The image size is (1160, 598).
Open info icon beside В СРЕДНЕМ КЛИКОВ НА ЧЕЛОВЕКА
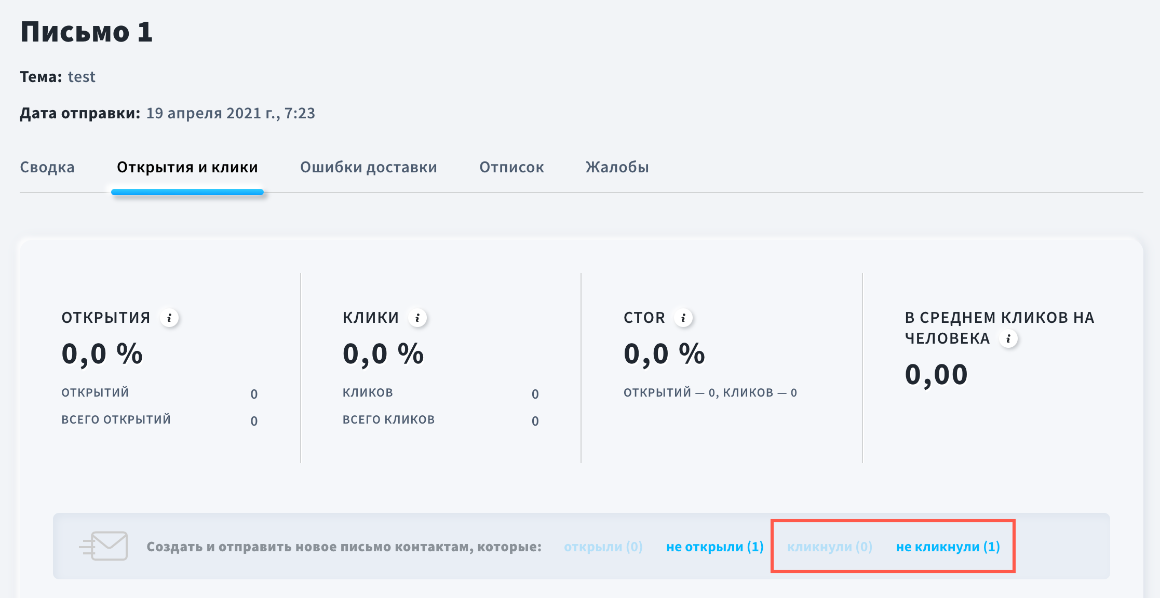point(1008,338)
